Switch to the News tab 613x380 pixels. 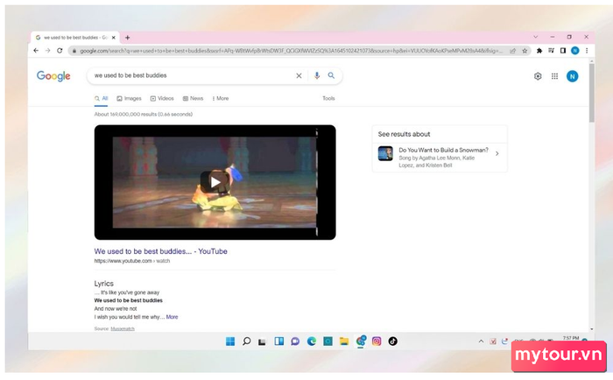194,99
